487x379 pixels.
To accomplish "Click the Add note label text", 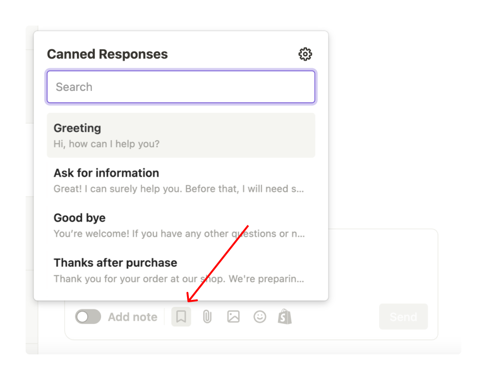I will pyautogui.click(x=132, y=317).
